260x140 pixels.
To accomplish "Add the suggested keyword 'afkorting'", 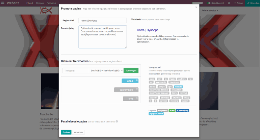I will point(176,98).
